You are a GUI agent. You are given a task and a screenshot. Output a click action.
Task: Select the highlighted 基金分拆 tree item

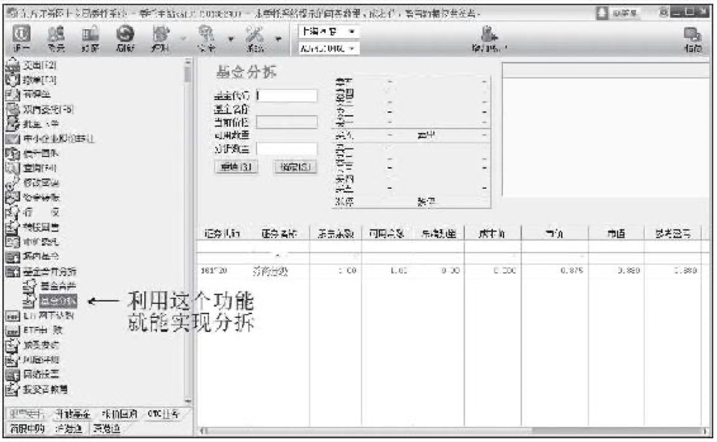click(x=58, y=301)
